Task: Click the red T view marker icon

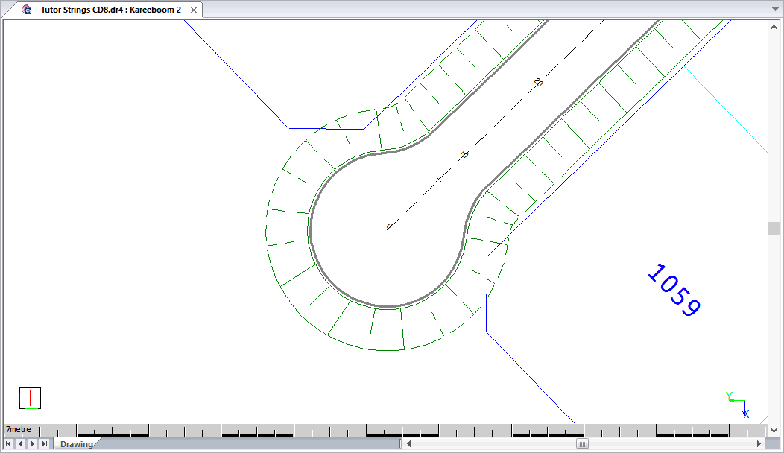Action: [30, 398]
